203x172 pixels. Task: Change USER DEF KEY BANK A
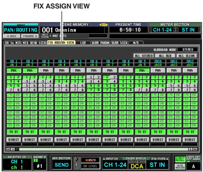tap(194, 166)
